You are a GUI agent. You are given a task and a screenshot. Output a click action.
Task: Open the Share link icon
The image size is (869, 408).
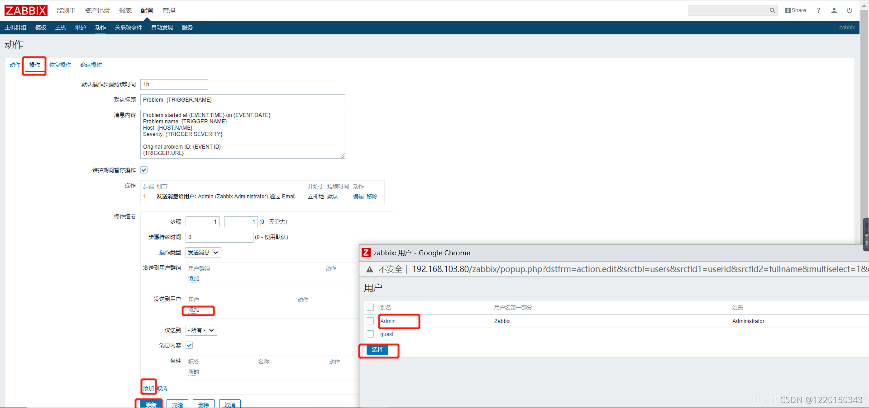coord(795,10)
